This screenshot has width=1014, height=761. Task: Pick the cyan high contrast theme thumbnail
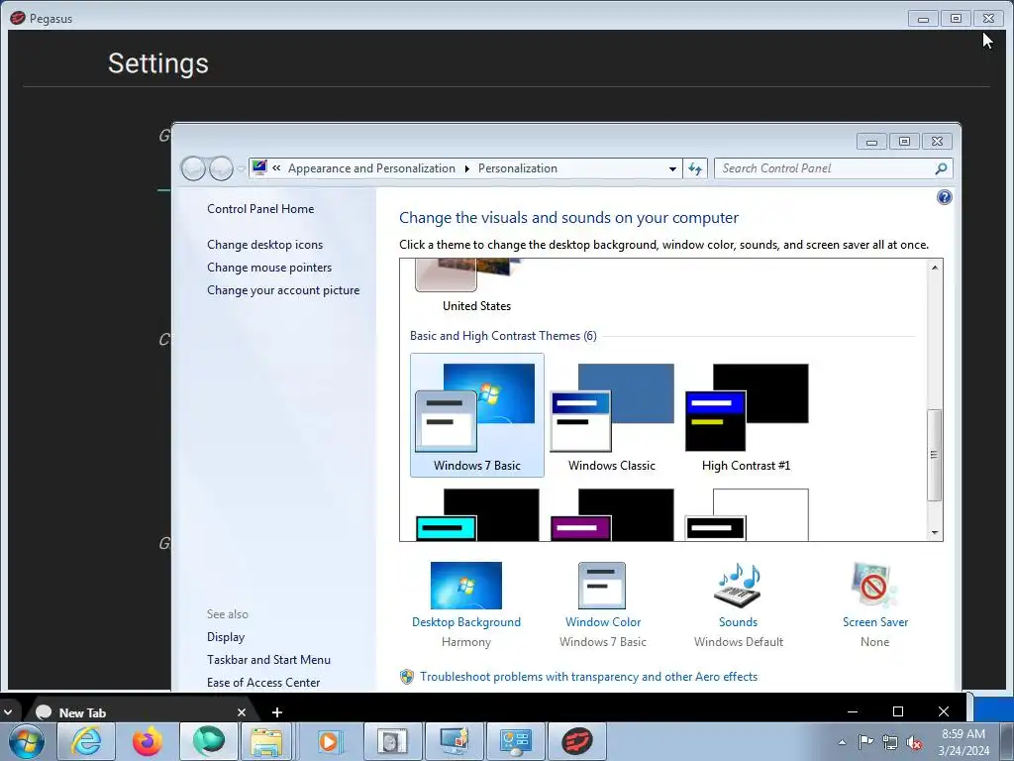coord(476,515)
